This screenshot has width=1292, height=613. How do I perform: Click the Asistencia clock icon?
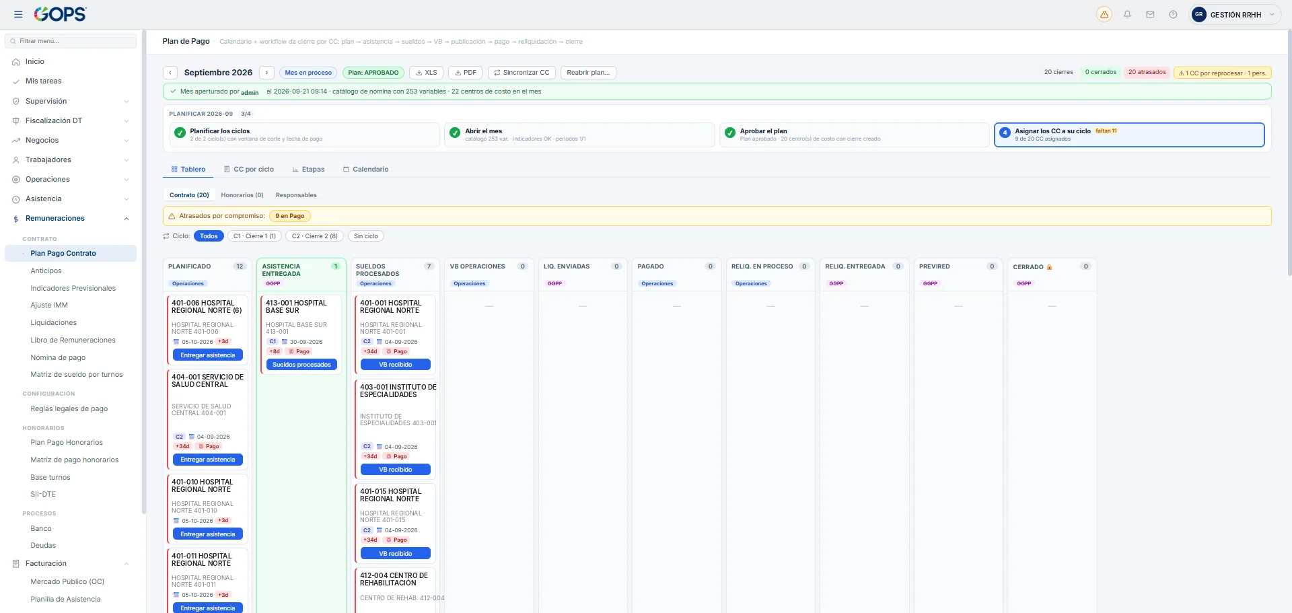pos(16,199)
